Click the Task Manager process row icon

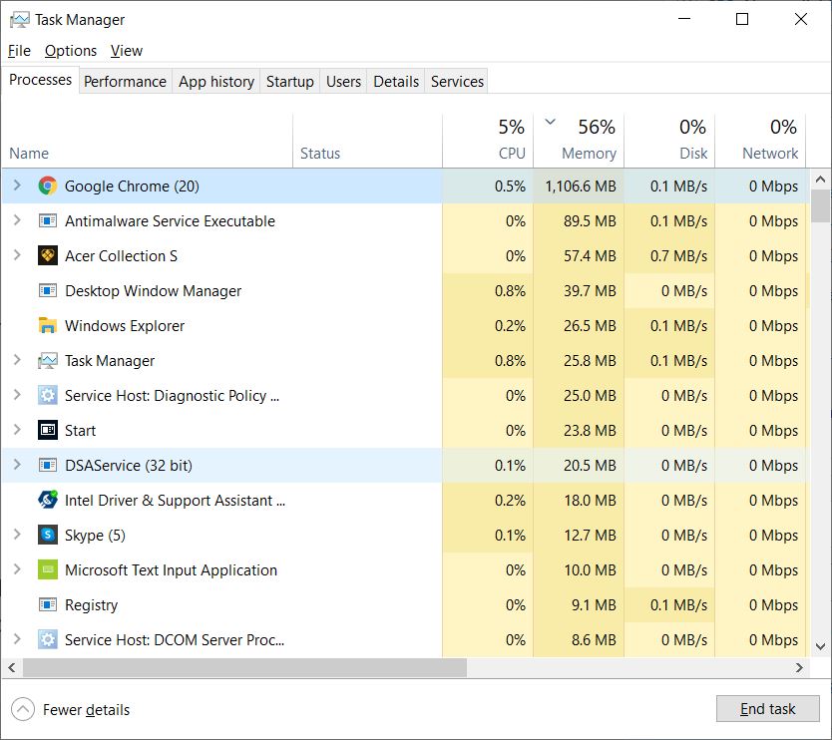(x=48, y=361)
